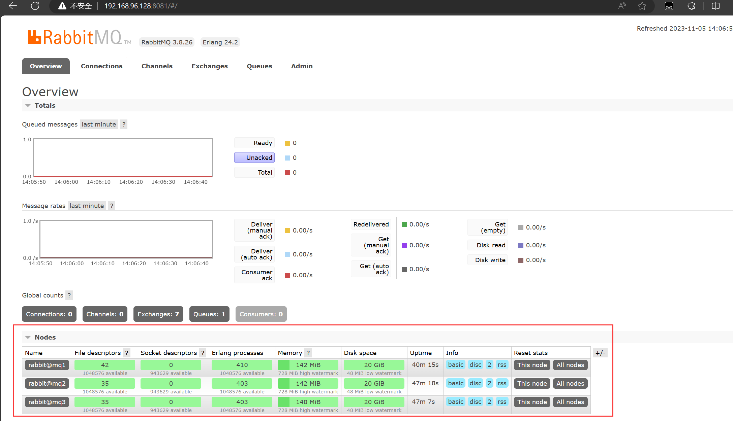
Task: Toggle Redelivered rate series
Action: (371, 224)
